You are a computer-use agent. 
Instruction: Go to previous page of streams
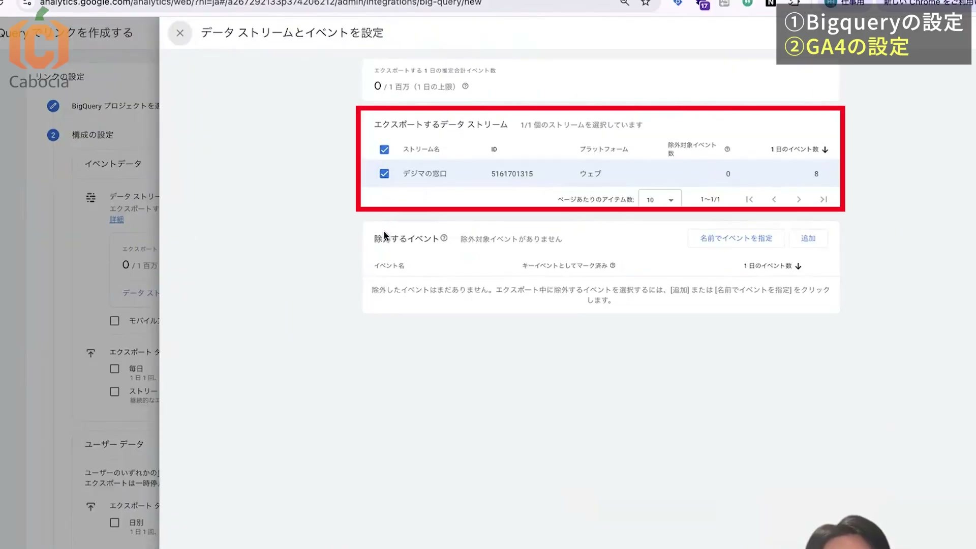(x=774, y=199)
